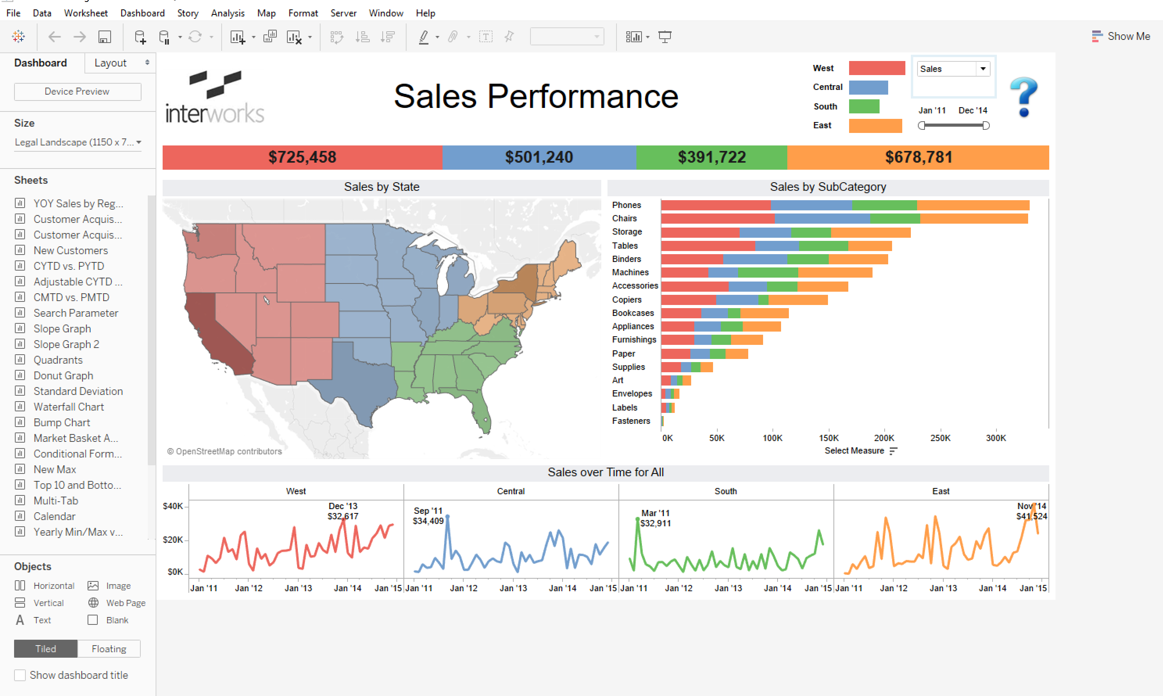Select the swap rows/columns icon
The image size is (1163, 696).
tap(335, 37)
